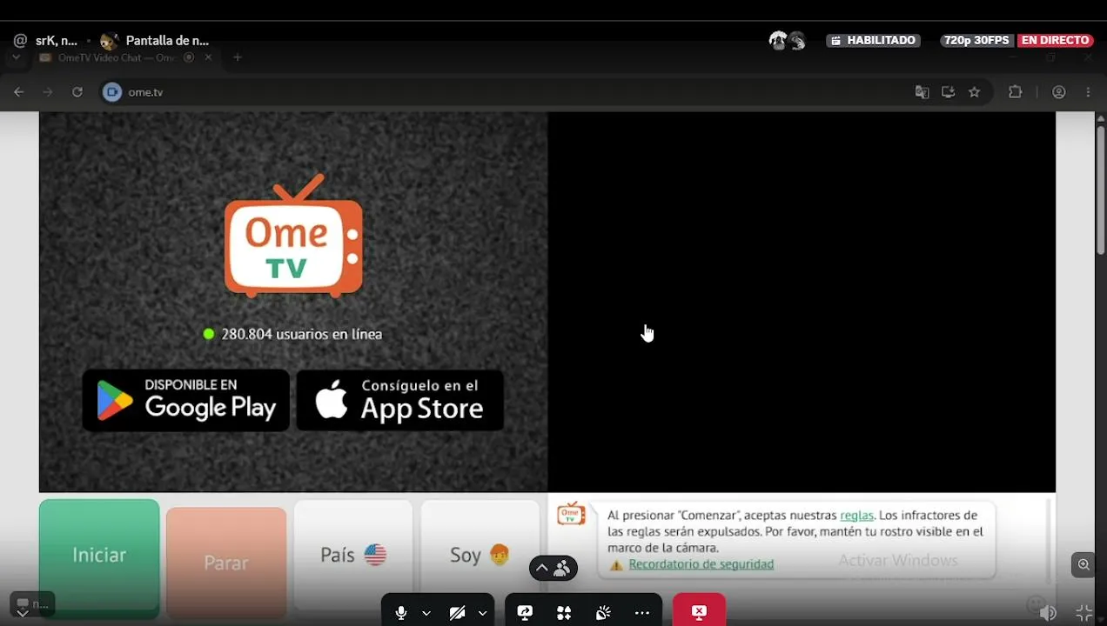Viewport: 1107px width, 626px height.
Task: Click the HABILITADO badge
Action: click(873, 40)
